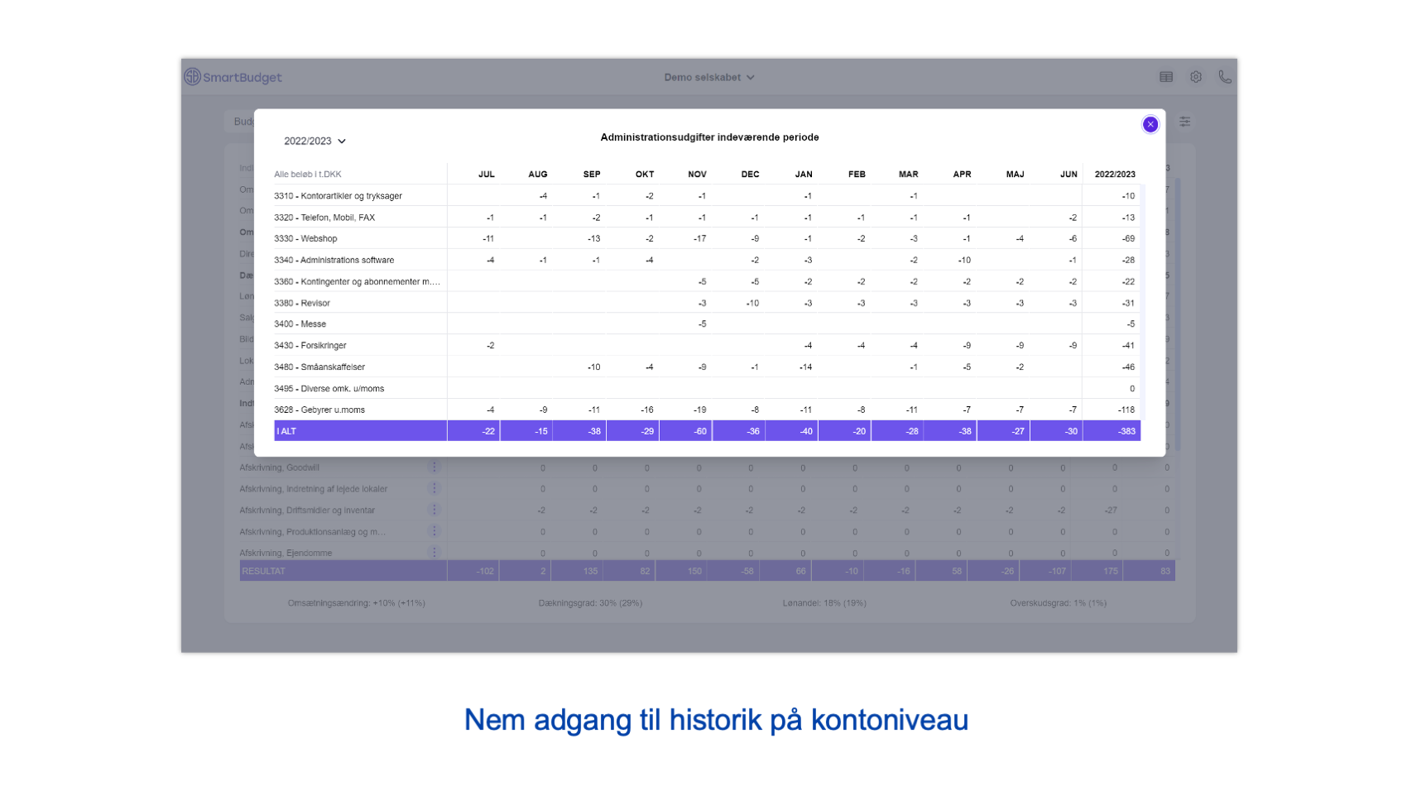
Task: Close the Administrationsudgifter dialog
Action: pyautogui.click(x=1150, y=124)
